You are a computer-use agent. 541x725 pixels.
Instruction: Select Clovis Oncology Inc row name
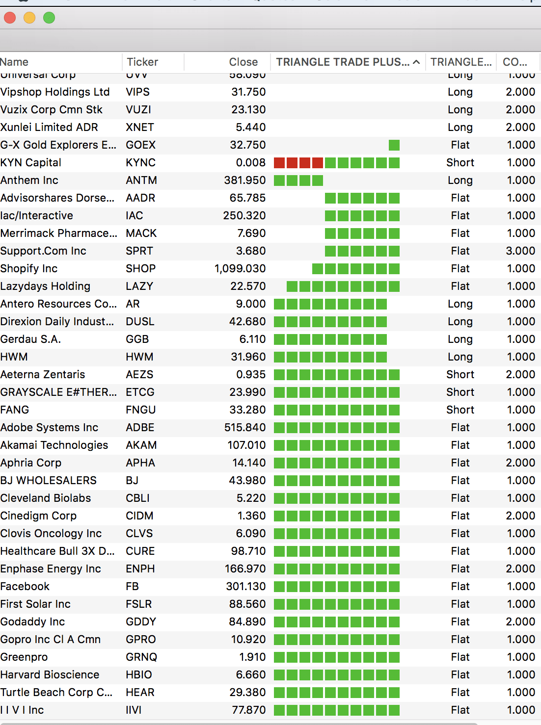point(51,534)
